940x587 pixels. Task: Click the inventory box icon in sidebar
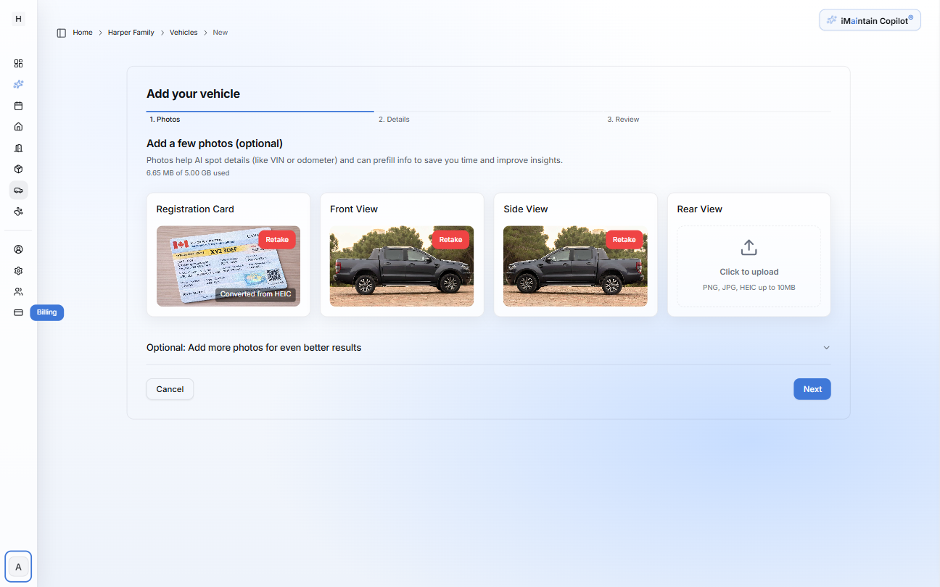click(x=18, y=168)
